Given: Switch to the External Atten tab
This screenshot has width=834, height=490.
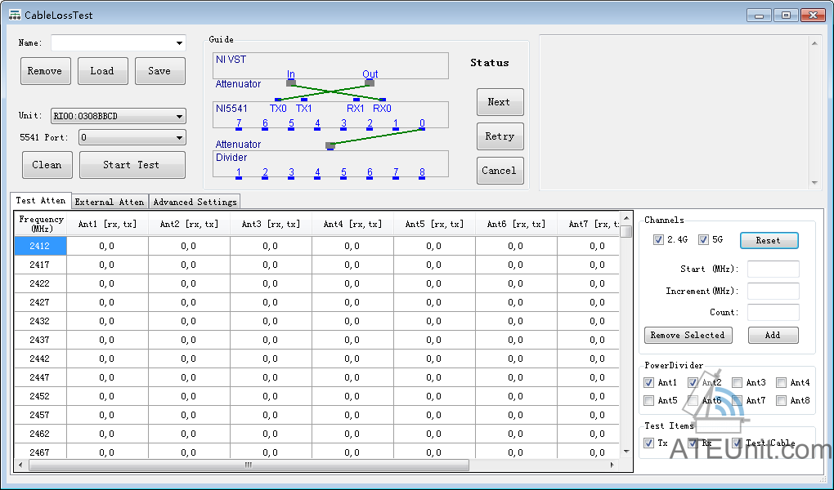Looking at the screenshot, I should [109, 202].
